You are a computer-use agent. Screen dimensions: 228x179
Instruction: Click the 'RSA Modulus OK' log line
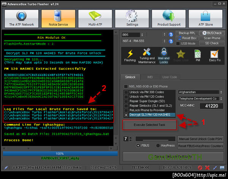(x=51, y=38)
